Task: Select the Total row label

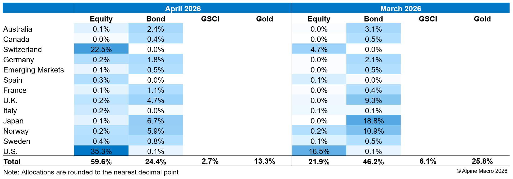Action: [12, 162]
